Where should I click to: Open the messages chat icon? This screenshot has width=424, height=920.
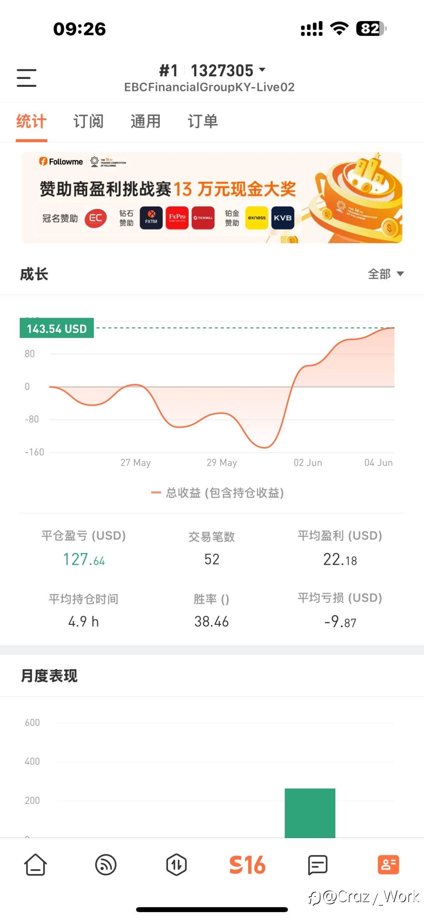[317, 865]
